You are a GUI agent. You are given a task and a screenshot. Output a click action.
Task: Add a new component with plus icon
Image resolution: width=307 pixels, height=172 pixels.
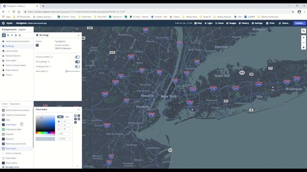coord(4,35)
